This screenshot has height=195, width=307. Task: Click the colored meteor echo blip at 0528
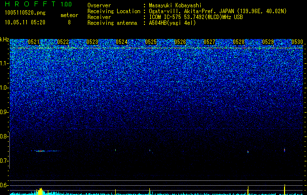point(248,152)
